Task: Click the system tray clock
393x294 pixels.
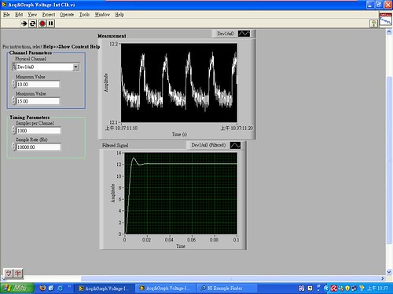Action: pyautogui.click(x=377, y=289)
